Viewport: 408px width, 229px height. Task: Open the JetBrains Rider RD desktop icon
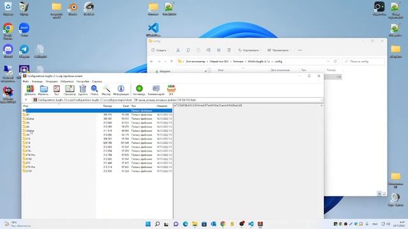(8, 95)
